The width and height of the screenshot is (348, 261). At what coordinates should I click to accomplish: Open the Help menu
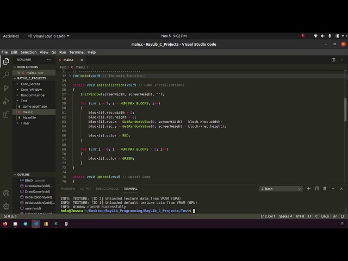[x=91, y=52]
